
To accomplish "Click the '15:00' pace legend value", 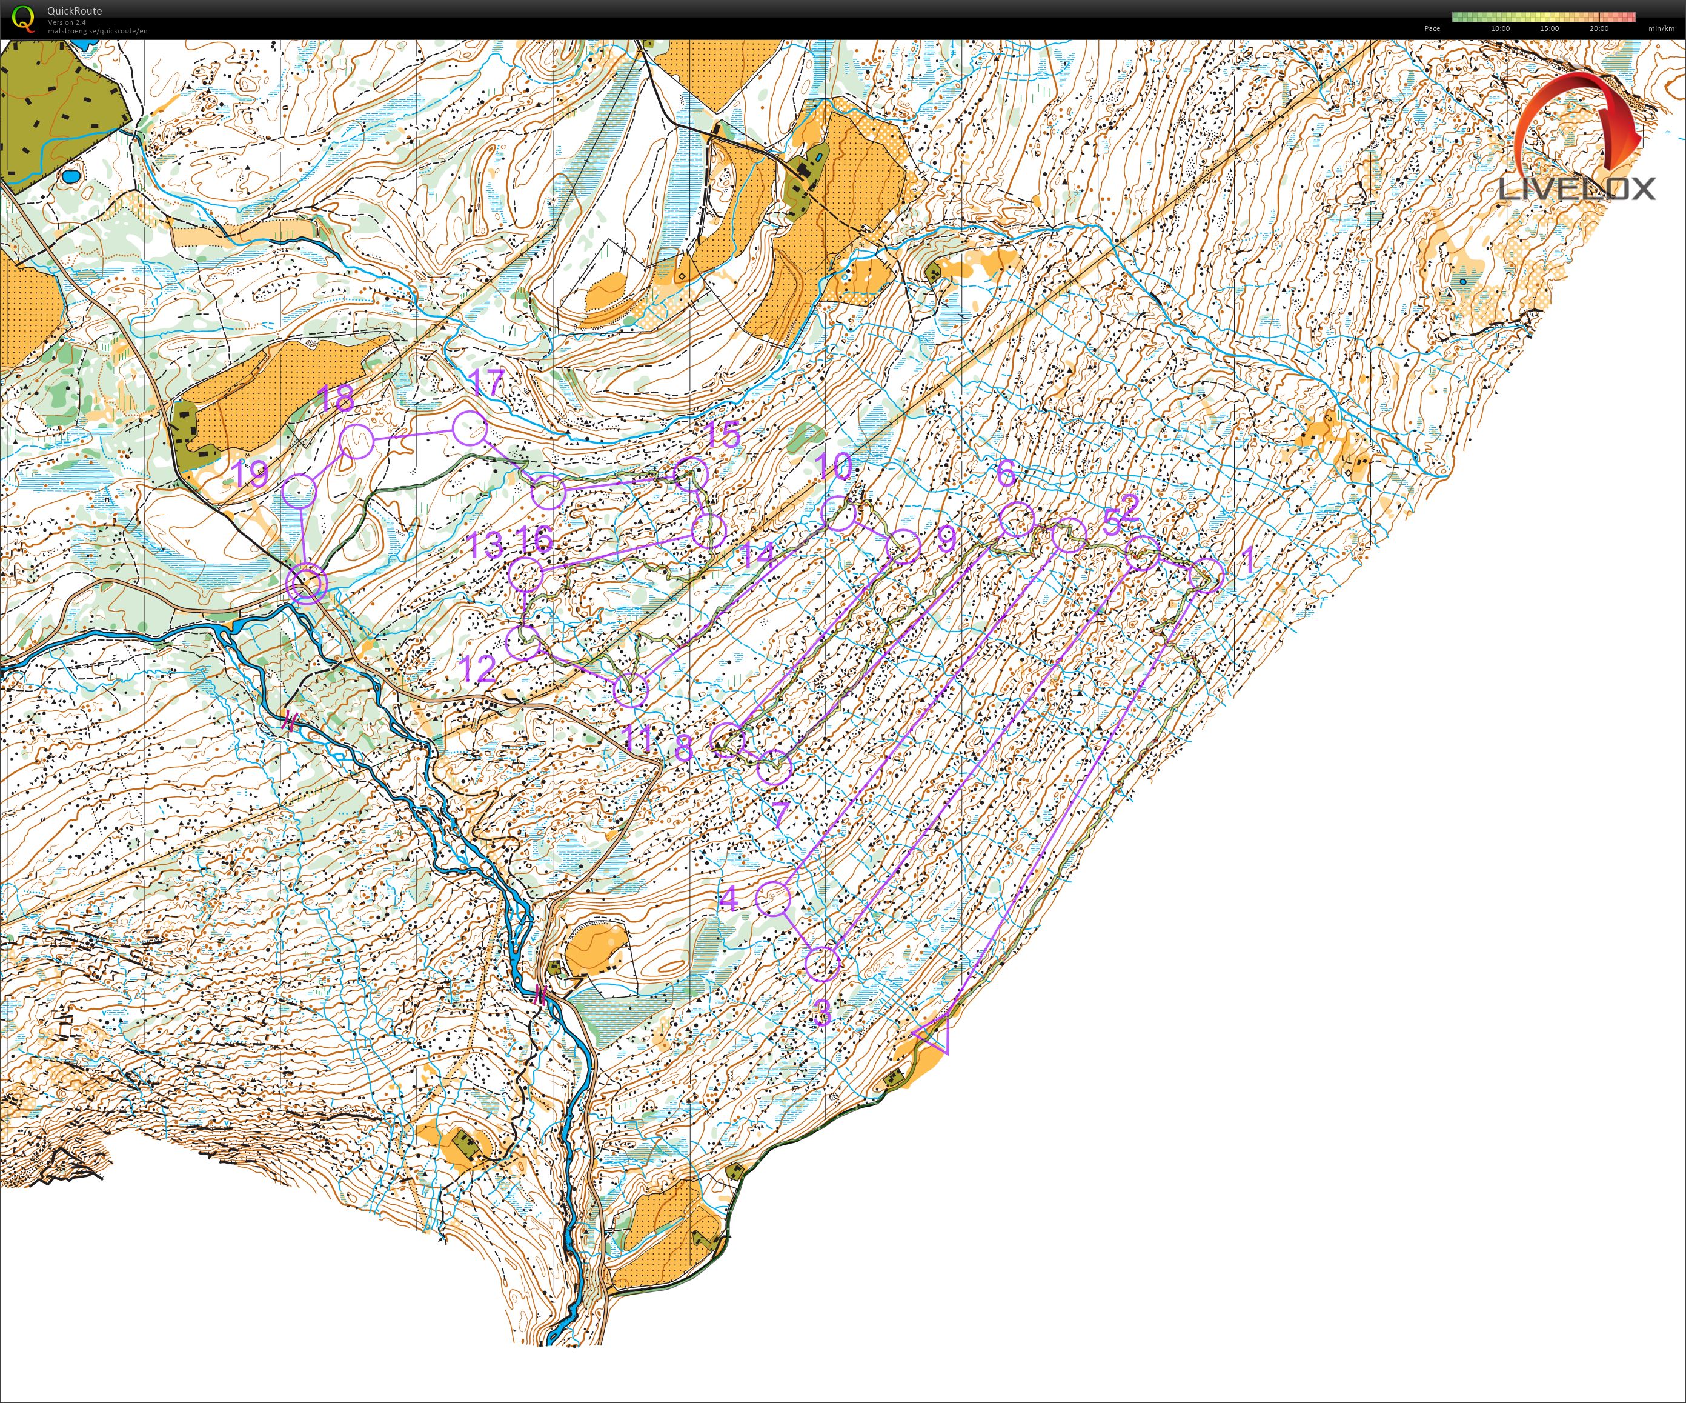I will (1550, 28).
